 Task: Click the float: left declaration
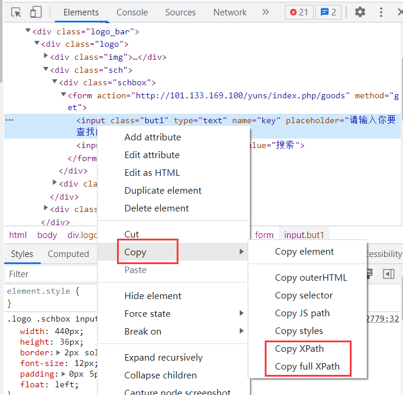[x=50, y=384]
